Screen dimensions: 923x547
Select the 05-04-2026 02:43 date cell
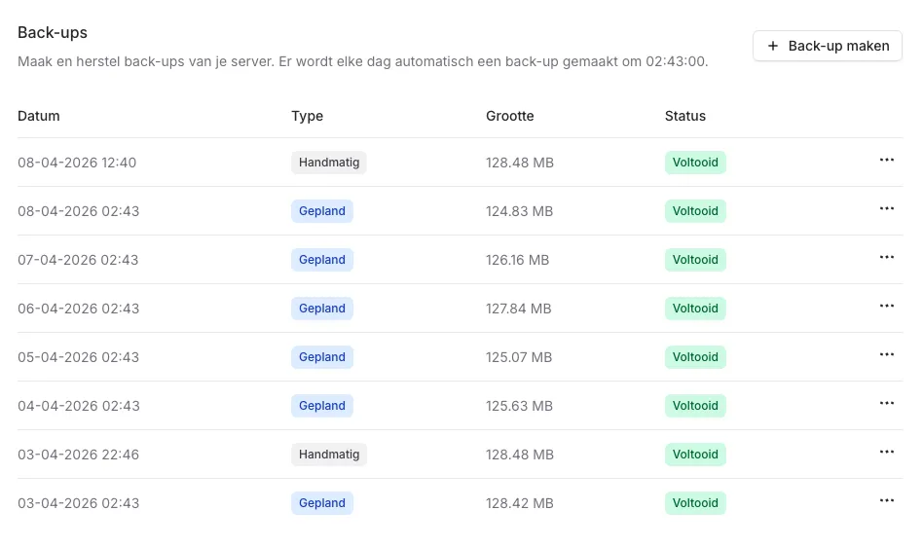78,357
